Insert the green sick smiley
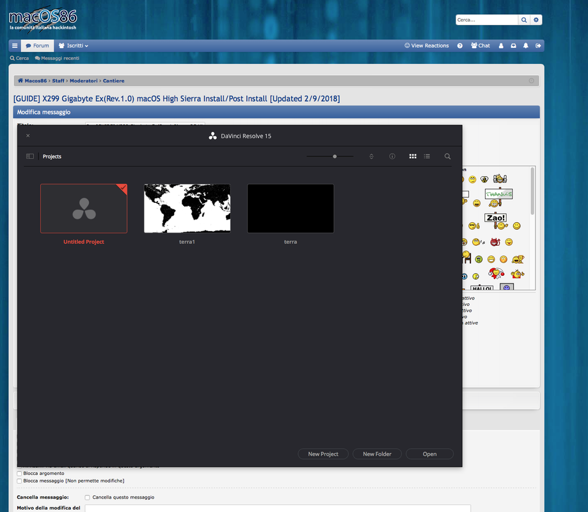Screen dimensions: 588x512 pyautogui.click(x=479, y=259)
